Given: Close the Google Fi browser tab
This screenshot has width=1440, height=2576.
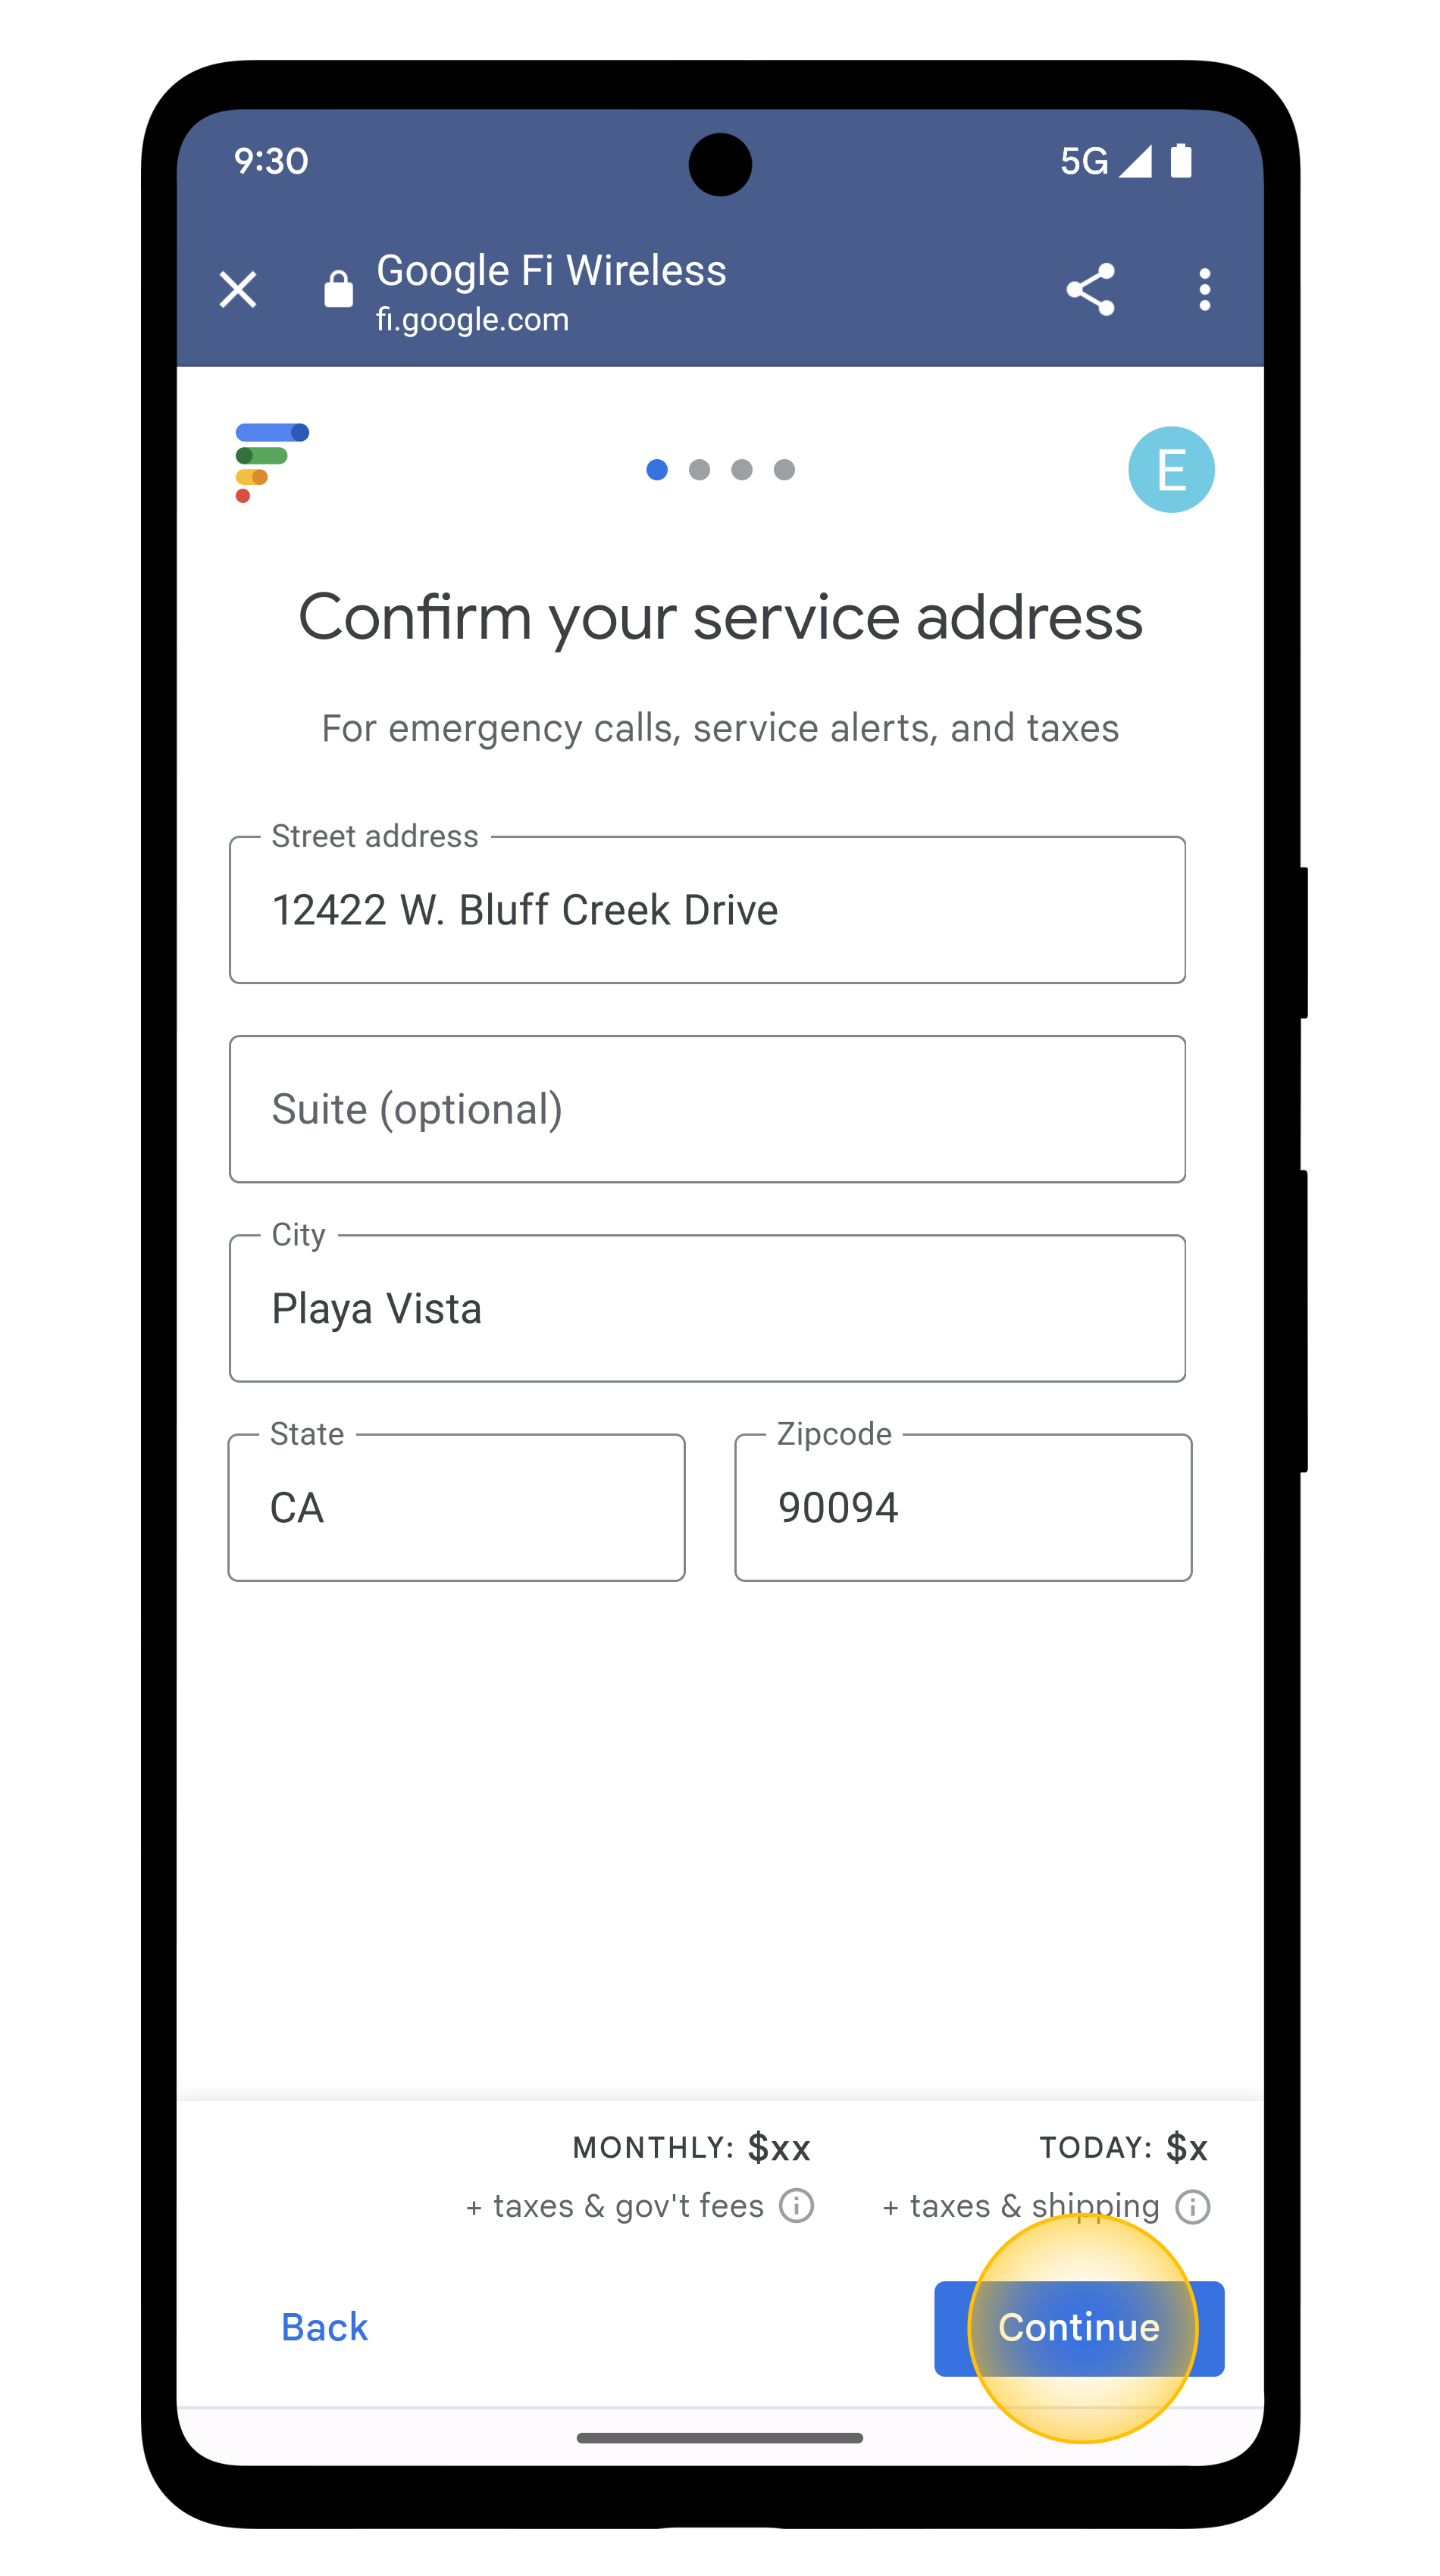Looking at the screenshot, I should pyautogui.click(x=238, y=290).
